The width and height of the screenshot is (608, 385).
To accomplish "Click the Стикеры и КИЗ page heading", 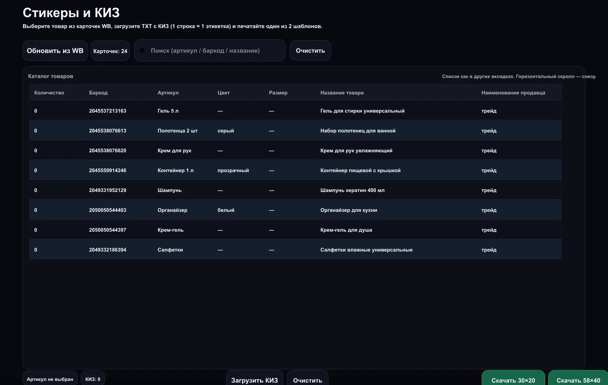I will [x=71, y=13].
